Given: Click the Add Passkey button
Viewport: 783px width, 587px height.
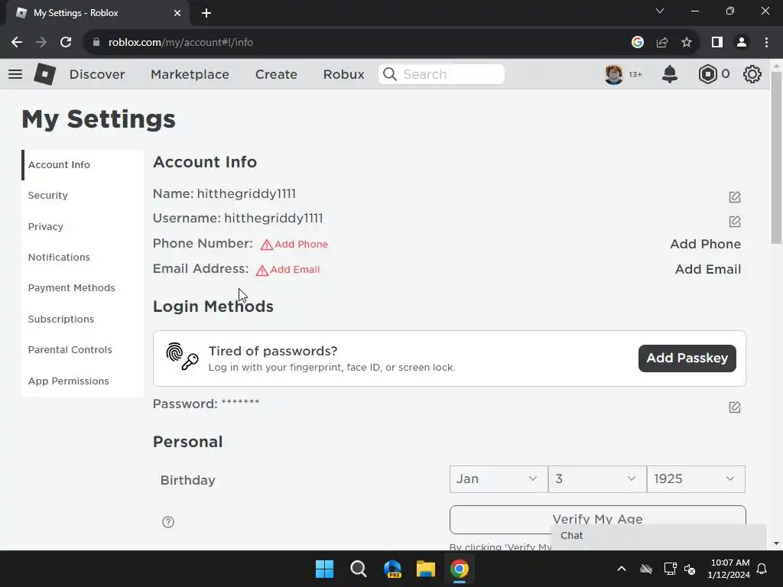Looking at the screenshot, I should click(x=687, y=358).
